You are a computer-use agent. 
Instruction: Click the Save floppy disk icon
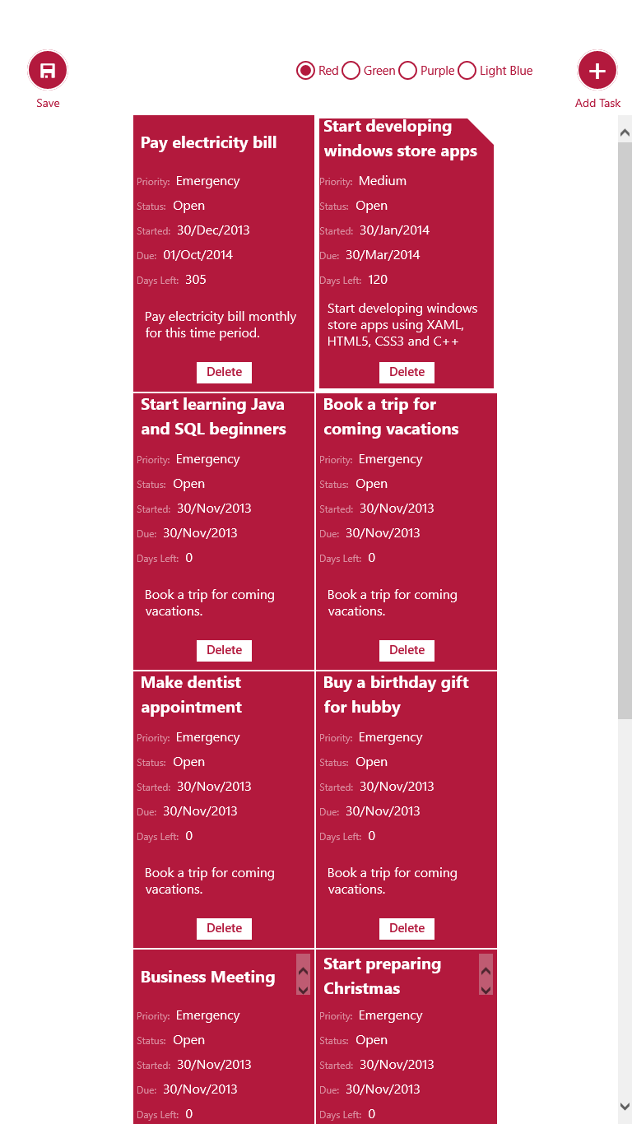point(48,71)
